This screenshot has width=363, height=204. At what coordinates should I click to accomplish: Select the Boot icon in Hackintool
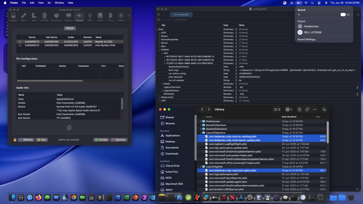click(x=34, y=17)
